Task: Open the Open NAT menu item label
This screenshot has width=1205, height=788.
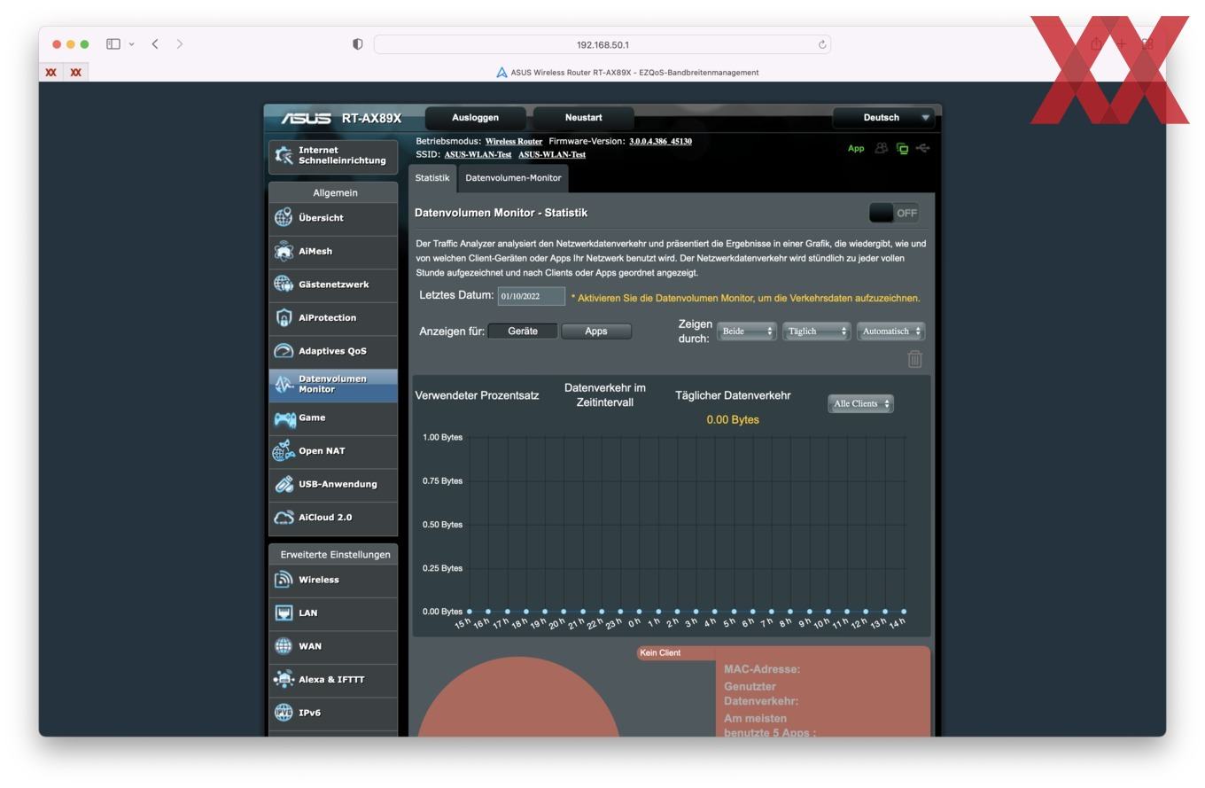Action: click(322, 450)
